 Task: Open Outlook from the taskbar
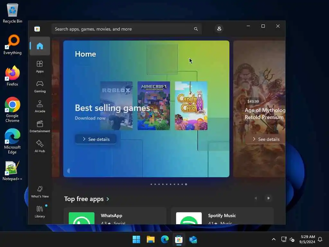coord(193,239)
